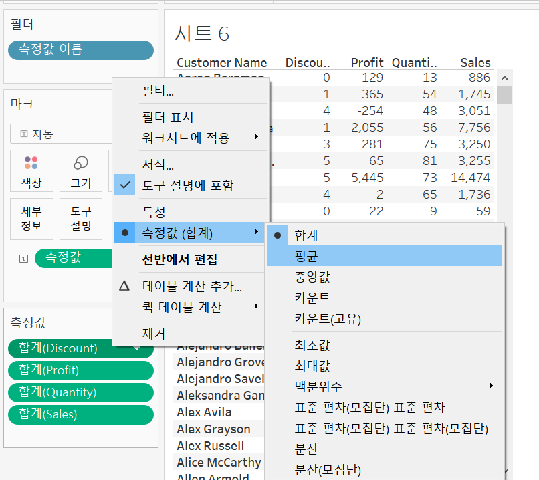Click the Alejandro Grove customer row
539x480 pixels.
point(220,362)
